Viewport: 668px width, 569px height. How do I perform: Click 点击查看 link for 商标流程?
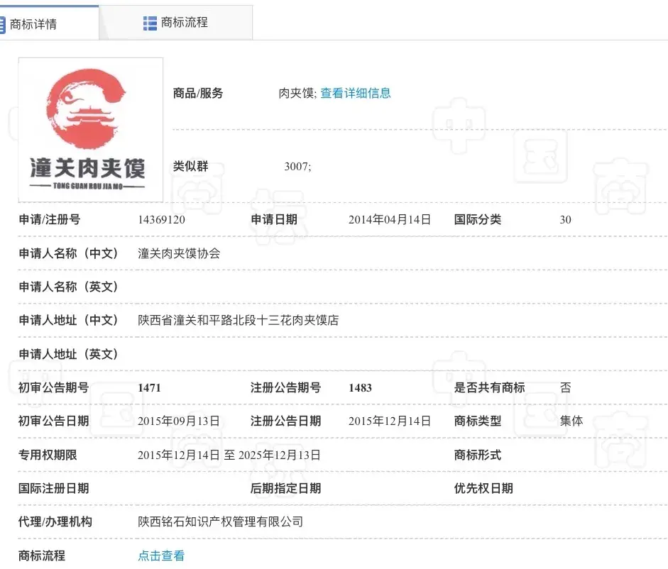(161, 556)
